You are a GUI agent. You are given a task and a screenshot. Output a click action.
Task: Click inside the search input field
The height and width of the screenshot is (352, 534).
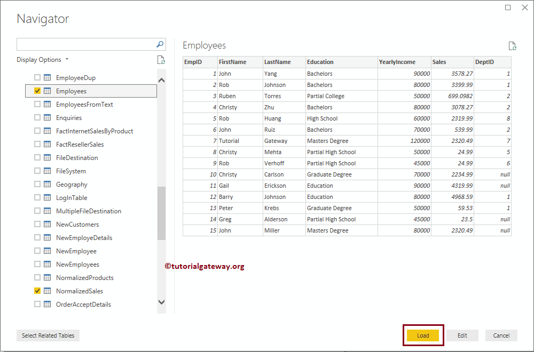pos(85,44)
